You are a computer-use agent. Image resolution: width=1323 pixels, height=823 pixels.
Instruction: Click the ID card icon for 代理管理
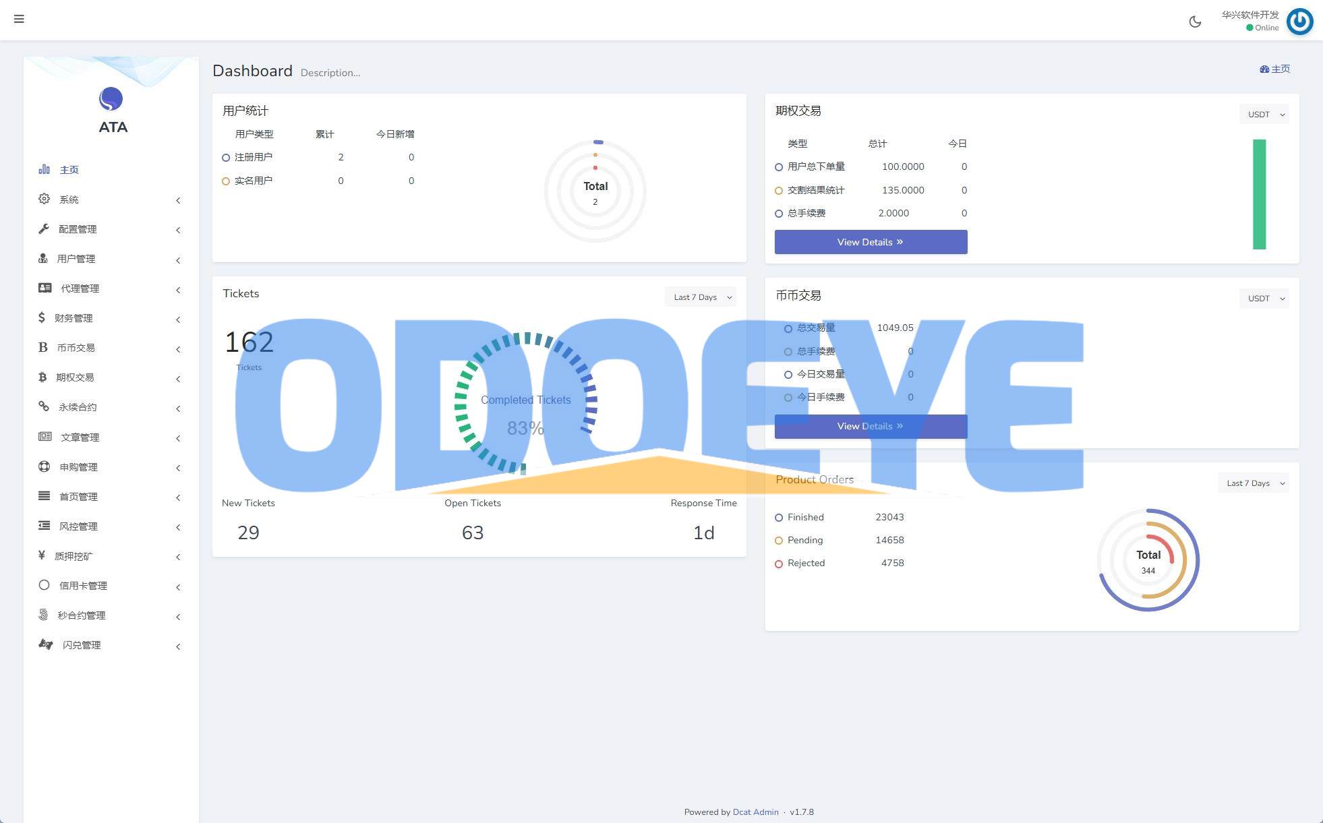coord(45,288)
